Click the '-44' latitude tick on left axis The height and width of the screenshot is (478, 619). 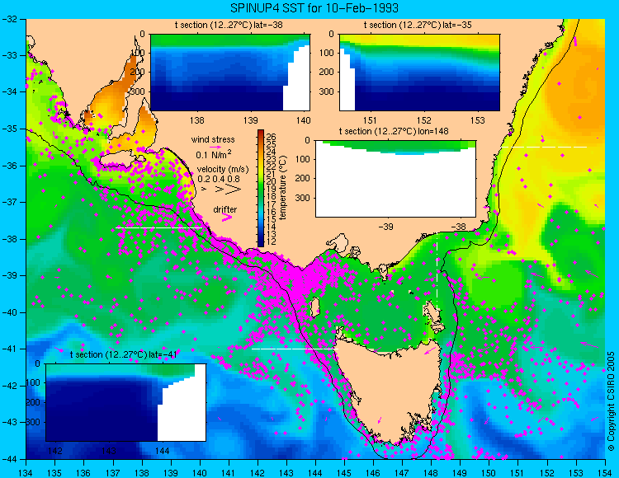coord(9,459)
